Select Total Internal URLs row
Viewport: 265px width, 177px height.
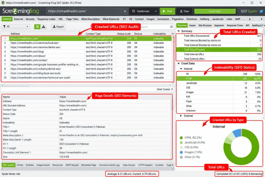click(x=219, y=54)
